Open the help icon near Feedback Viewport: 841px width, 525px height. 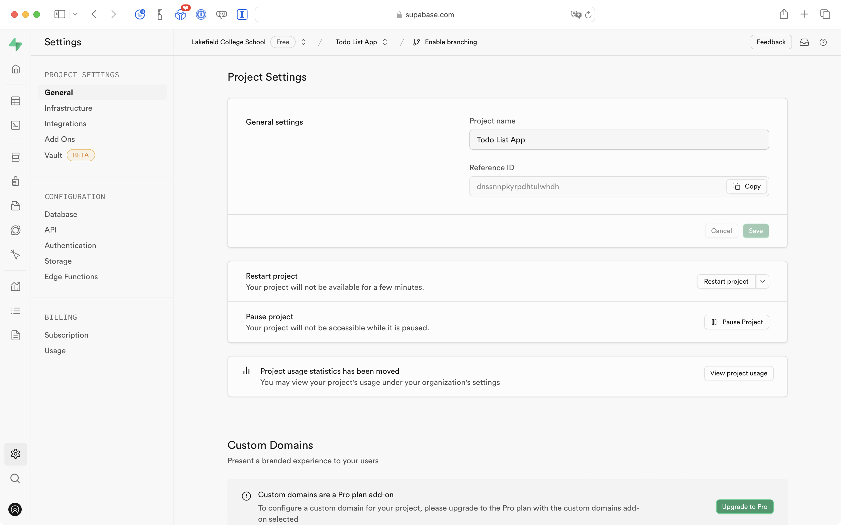[823, 42]
